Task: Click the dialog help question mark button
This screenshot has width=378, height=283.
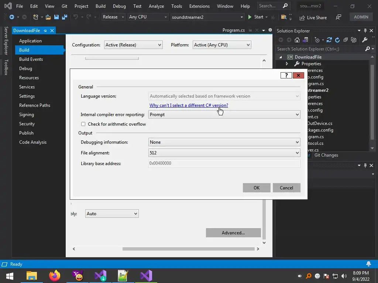Action: 286,75
